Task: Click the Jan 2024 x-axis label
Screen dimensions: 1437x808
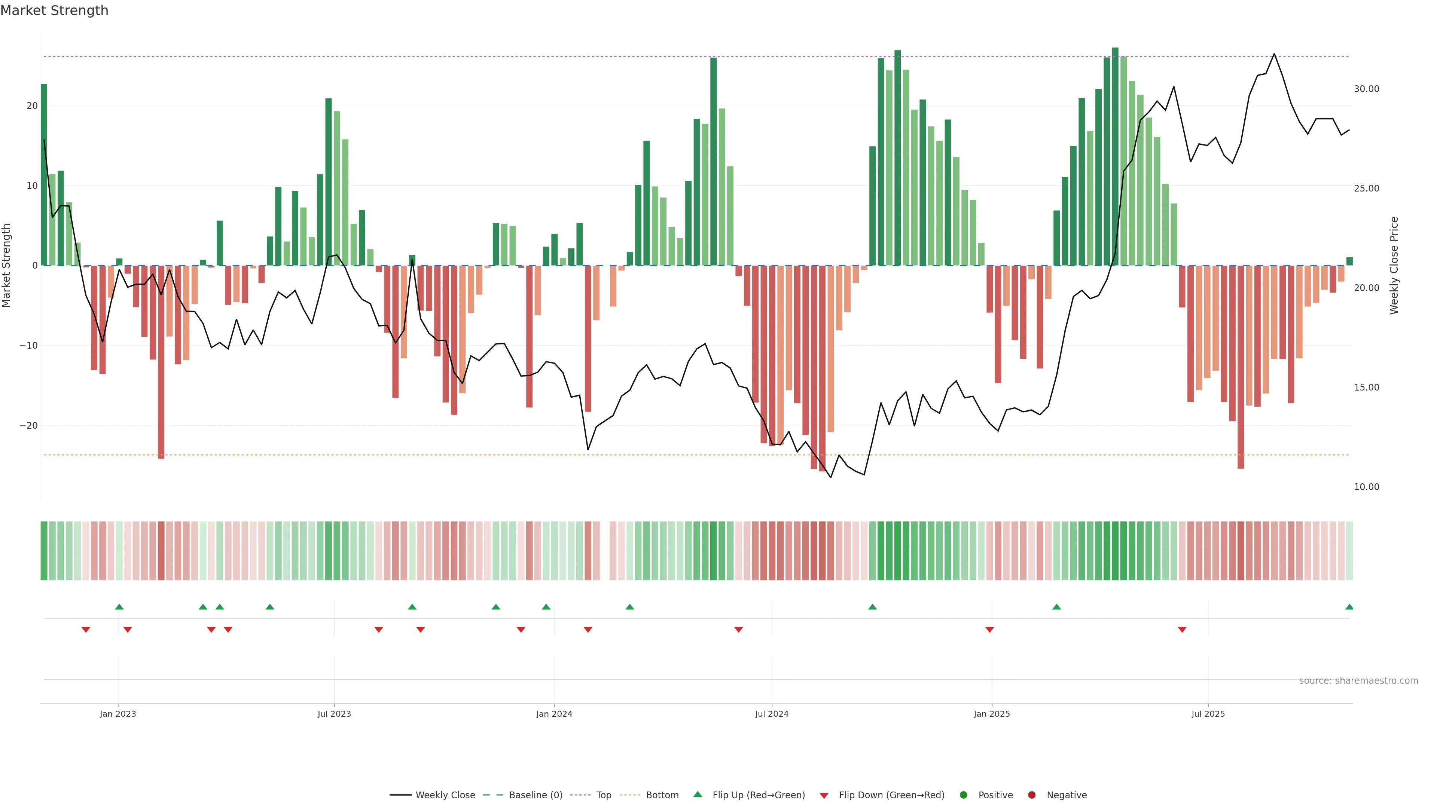Action: [x=554, y=714]
